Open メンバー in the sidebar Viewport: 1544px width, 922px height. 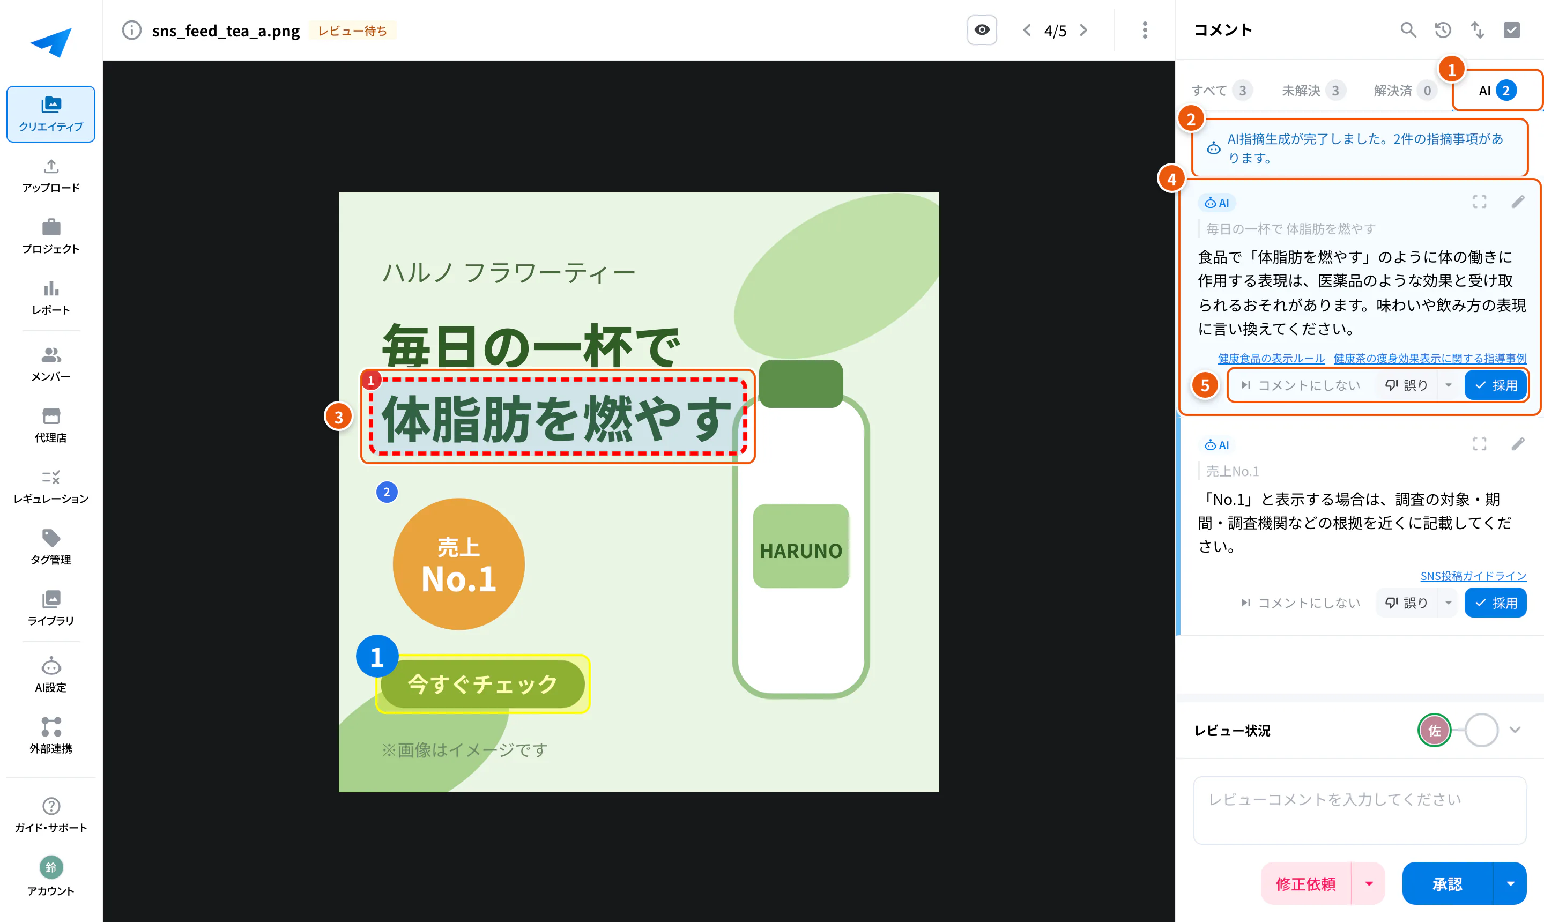coord(51,364)
